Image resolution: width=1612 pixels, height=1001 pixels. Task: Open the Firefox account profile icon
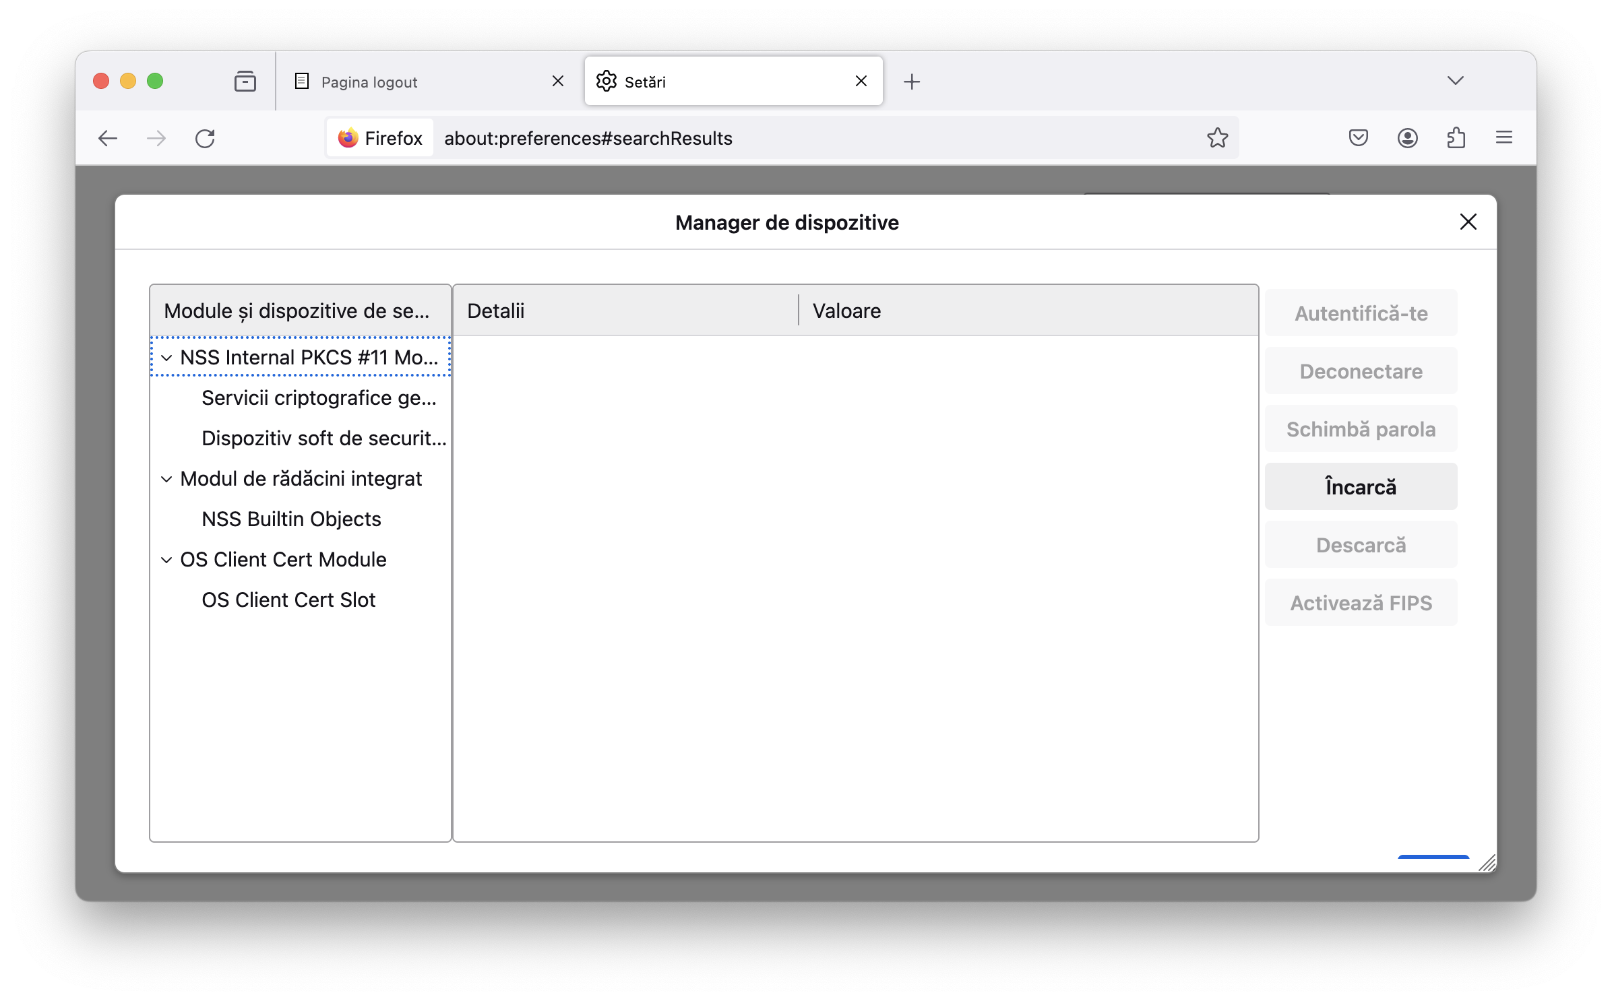click(1407, 138)
